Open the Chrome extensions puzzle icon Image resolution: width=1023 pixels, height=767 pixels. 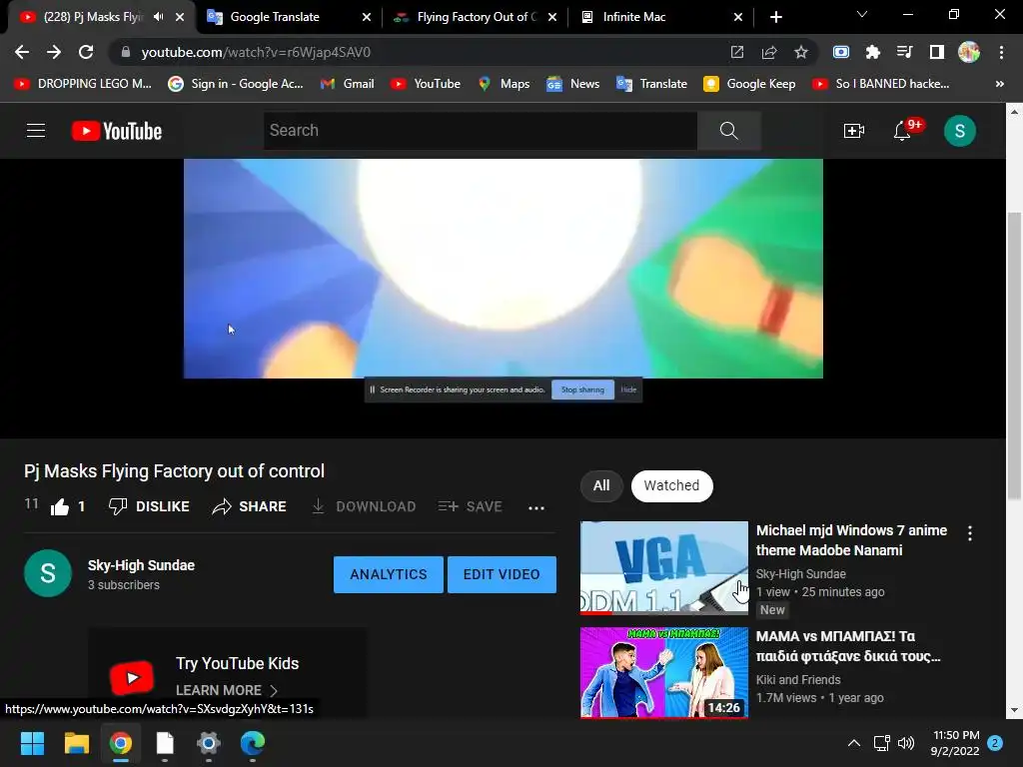point(873,52)
